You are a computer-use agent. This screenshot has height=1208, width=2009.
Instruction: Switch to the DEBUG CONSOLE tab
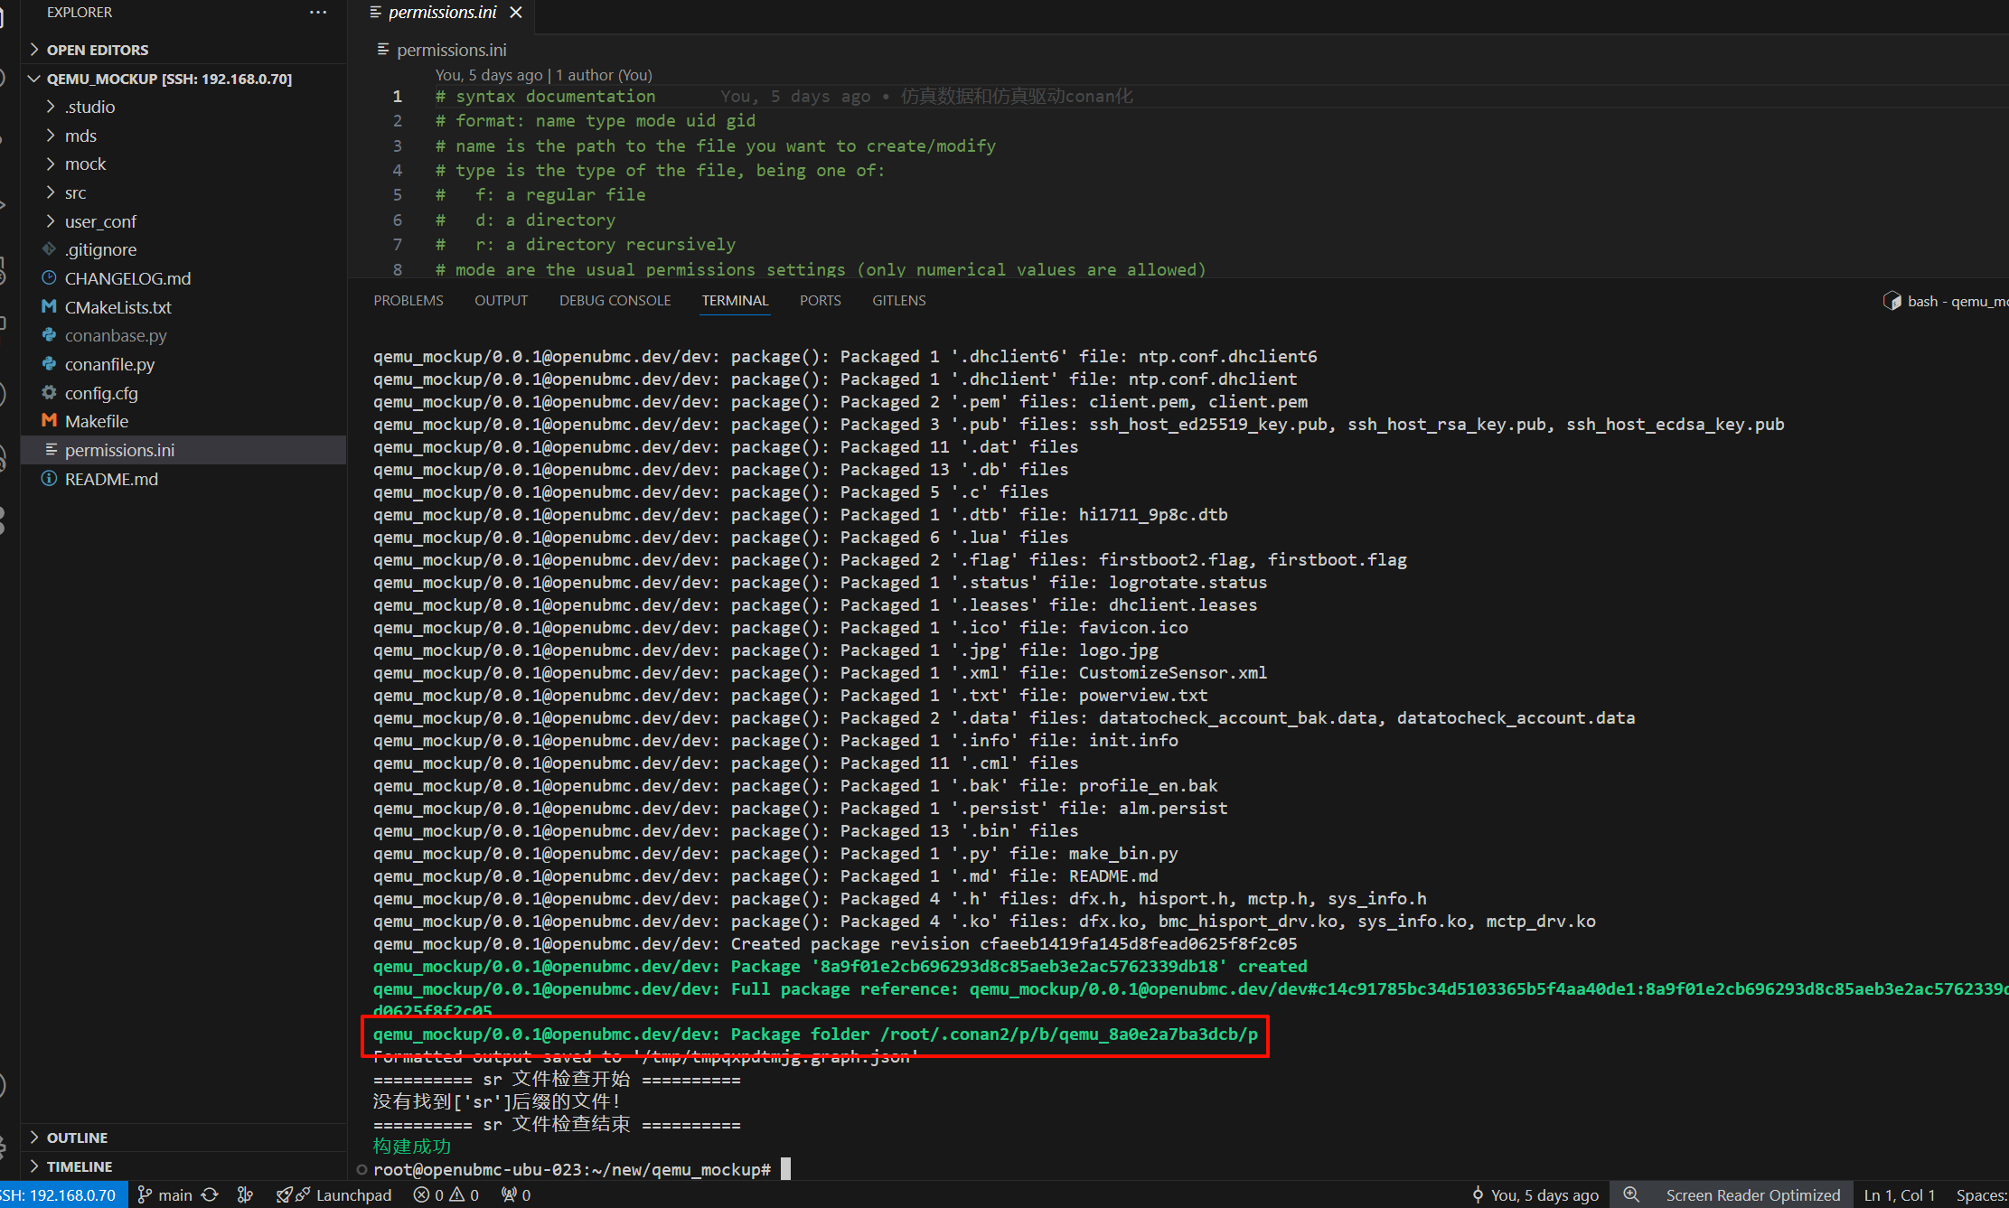[615, 300]
